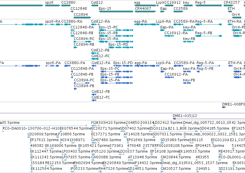Screen dimensions: 245x173
Task: Click cDNA RE43617.5prime
Action: point(220,154)
